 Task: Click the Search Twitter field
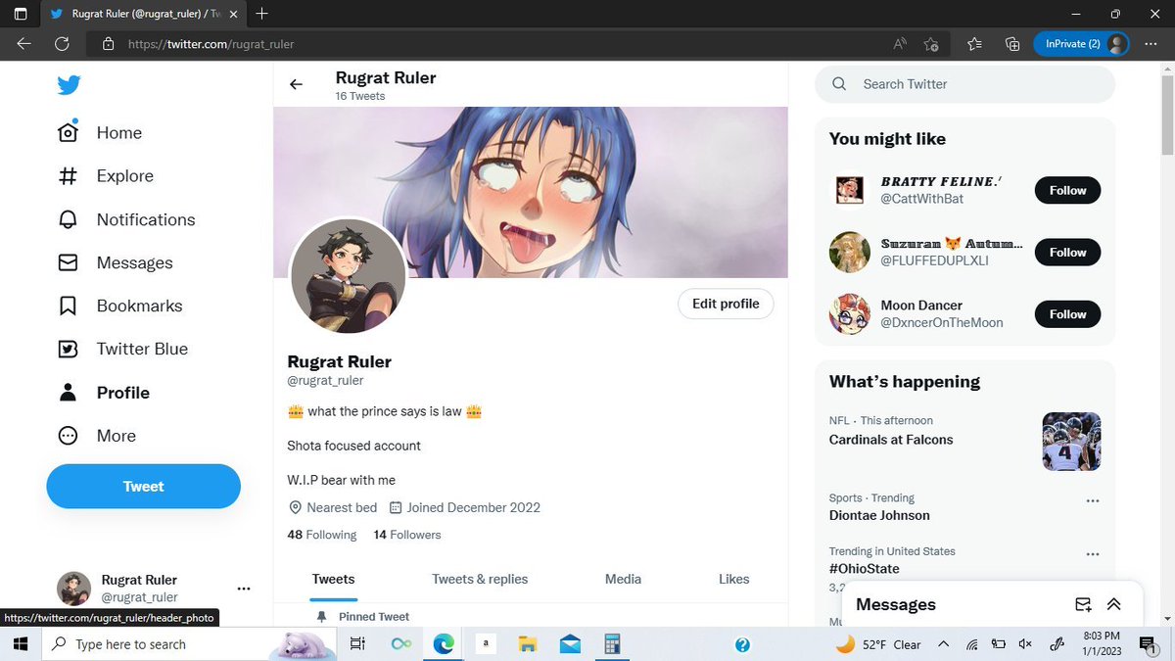[964, 84]
